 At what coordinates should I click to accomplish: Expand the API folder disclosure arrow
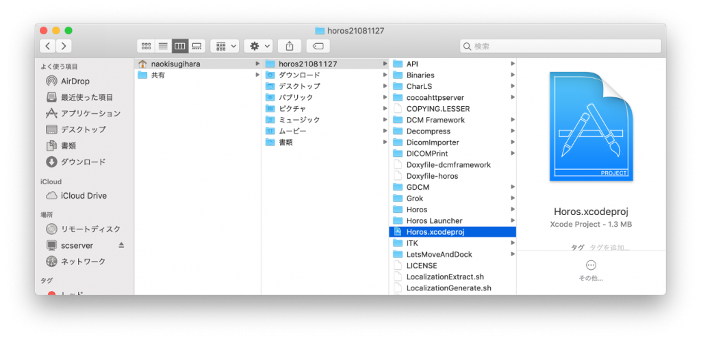[513, 64]
